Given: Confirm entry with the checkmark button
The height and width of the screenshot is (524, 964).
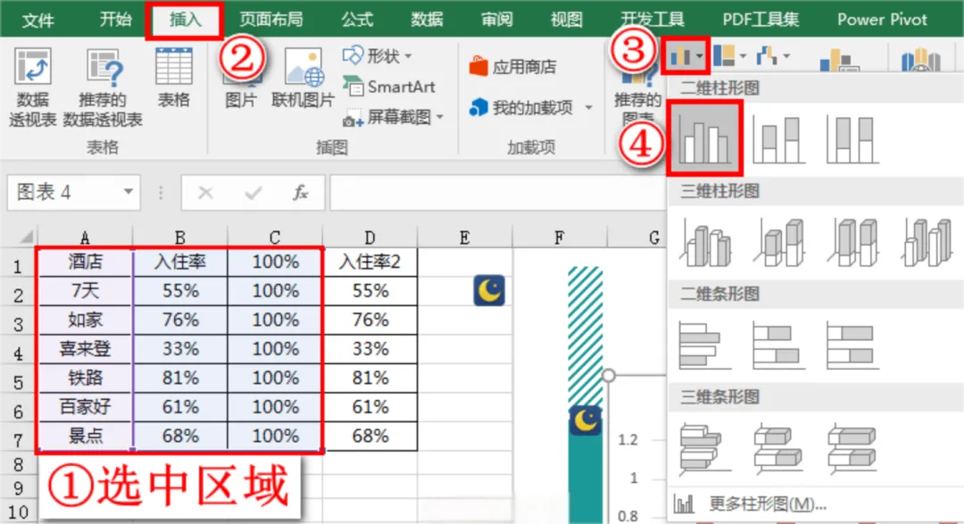Looking at the screenshot, I should point(253,193).
